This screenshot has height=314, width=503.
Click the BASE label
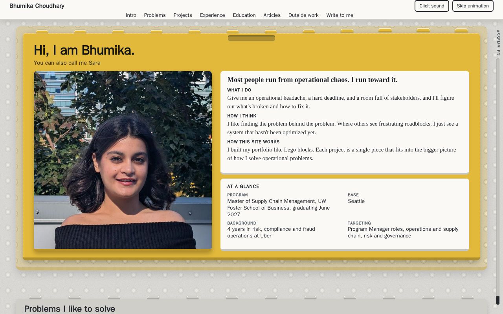point(353,195)
